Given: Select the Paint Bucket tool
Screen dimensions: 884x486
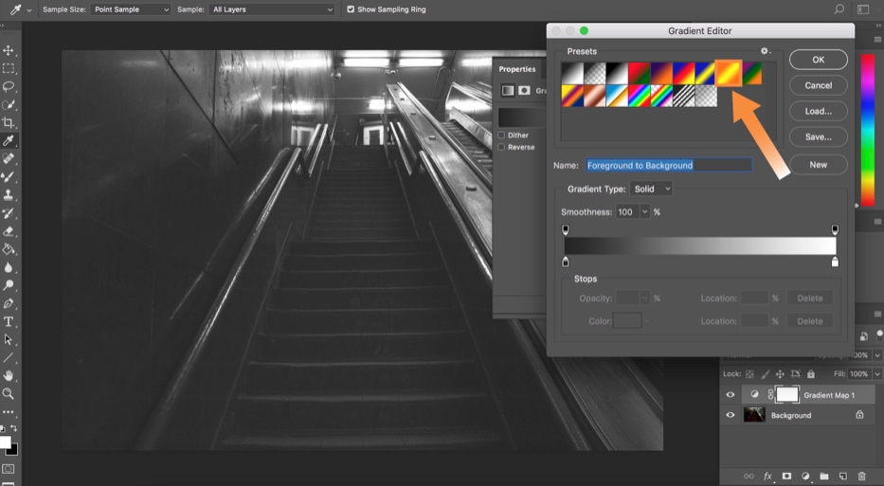Looking at the screenshot, I should tap(9, 249).
